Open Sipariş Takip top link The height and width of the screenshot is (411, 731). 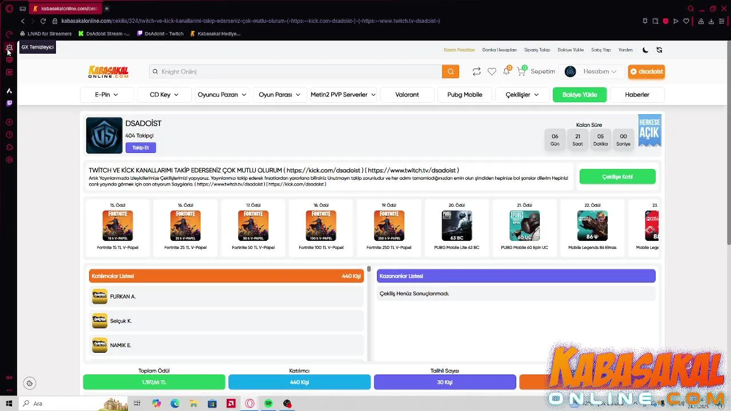pyautogui.click(x=537, y=50)
